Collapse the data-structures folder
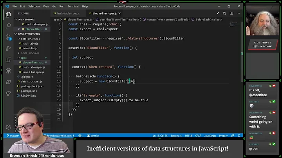This screenshot has height=158, width=282. pyautogui.click(x=32, y=39)
